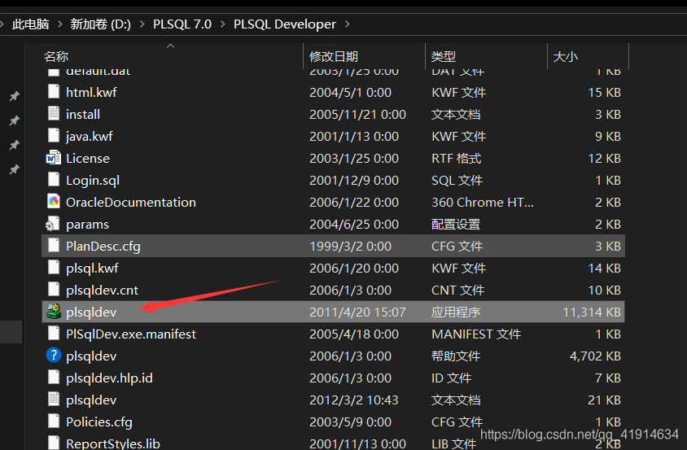Go to PLSQL Developer in breadcrumb
This screenshot has width=687, height=450.
coord(284,24)
